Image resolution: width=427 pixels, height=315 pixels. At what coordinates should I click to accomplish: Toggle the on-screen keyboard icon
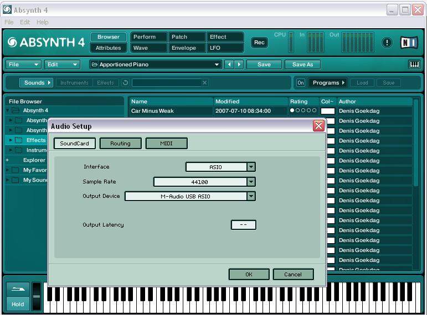pyautogui.click(x=414, y=65)
